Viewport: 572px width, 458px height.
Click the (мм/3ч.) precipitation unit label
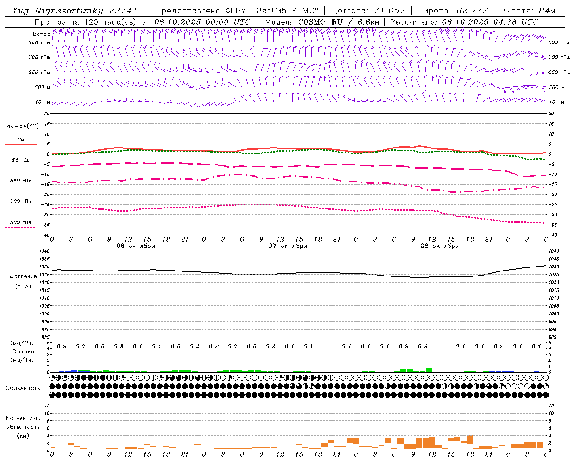coord(23,343)
